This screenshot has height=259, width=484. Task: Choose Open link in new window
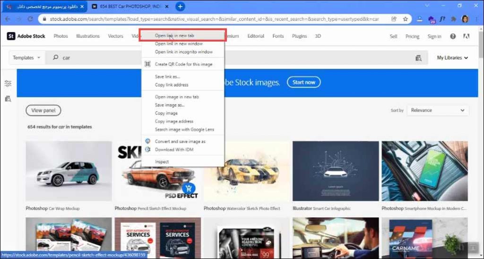click(183, 44)
